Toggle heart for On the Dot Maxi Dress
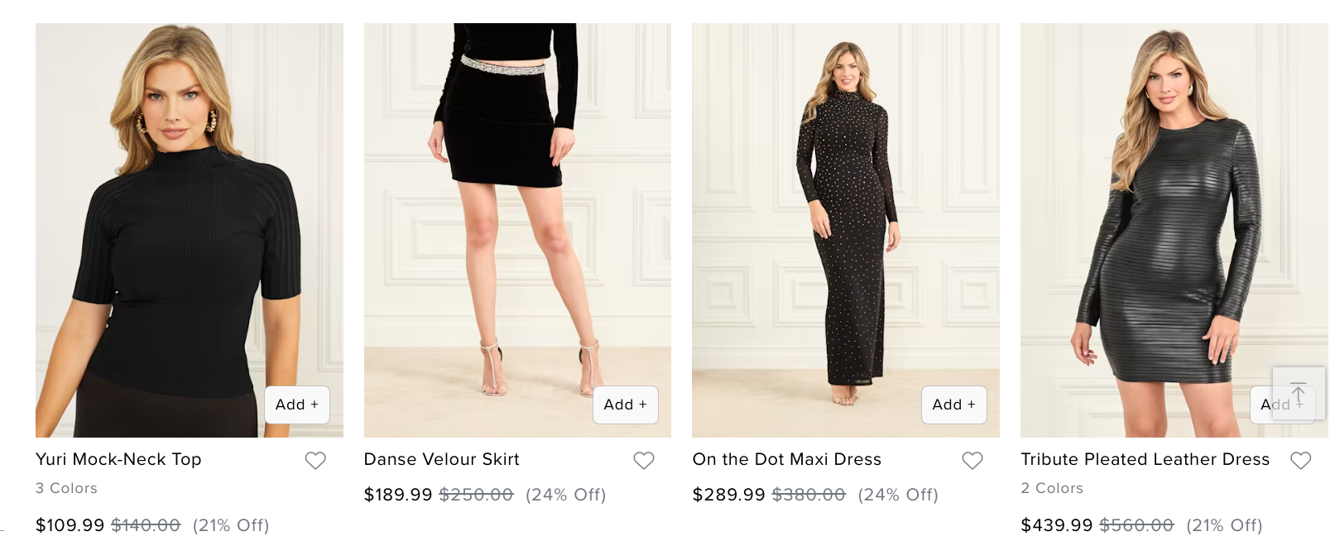 point(972,461)
